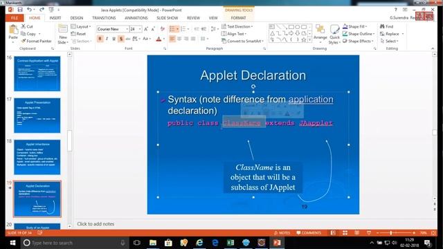Toggle Strikethrough formatting
The height and width of the screenshot is (249, 443).
point(128,39)
